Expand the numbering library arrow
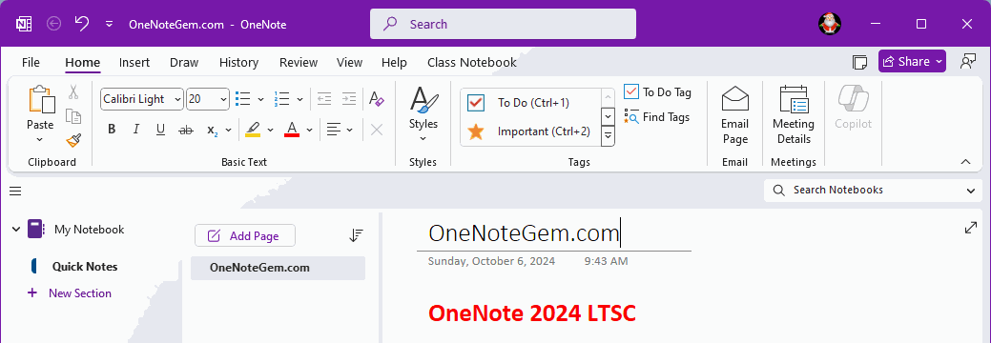Viewport: 991px width, 343px height. 299,99
